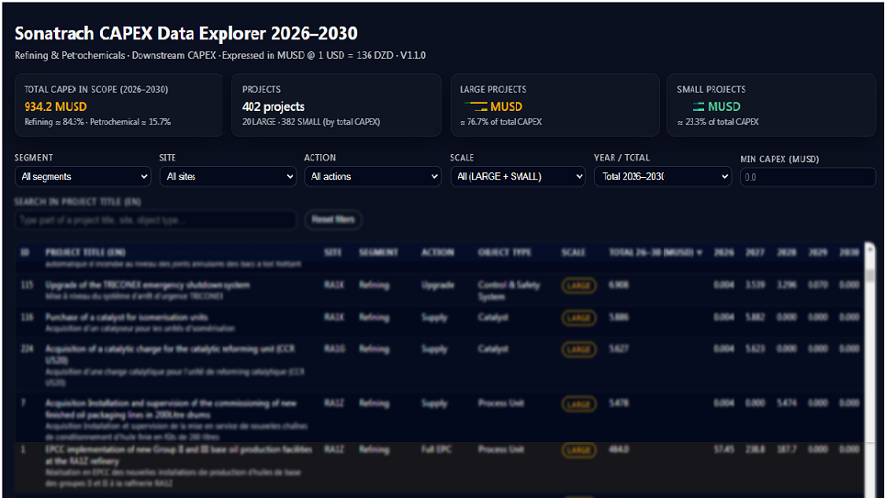The image size is (885, 498).
Task: Click the Segment column header
Action: point(378,252)
